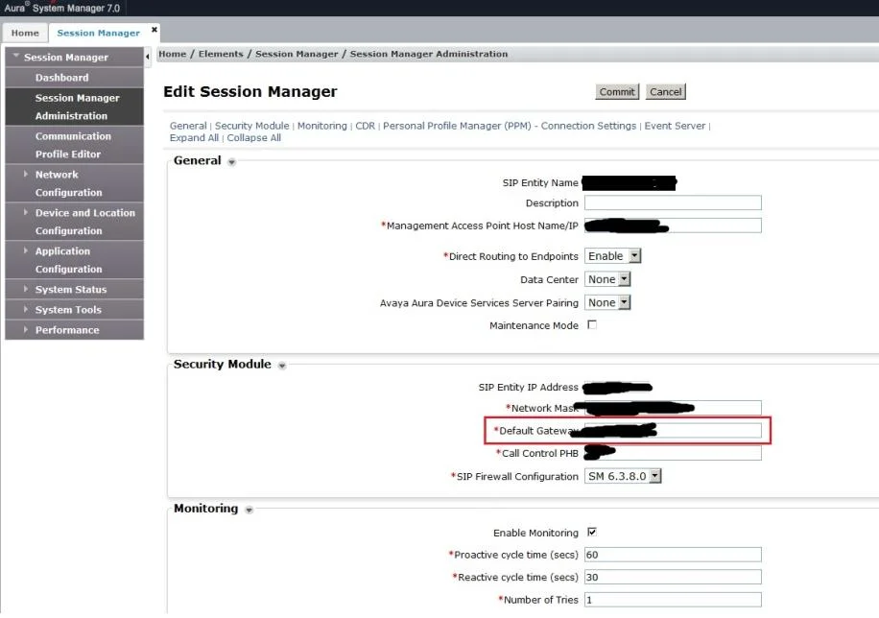
Task: Jump to Monitoring section link
Action: [x=321, y=126]
